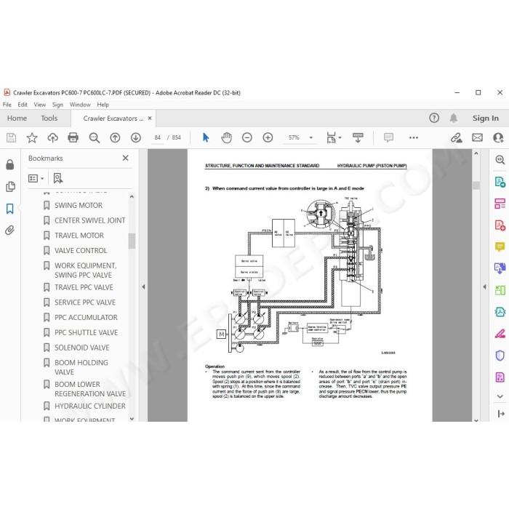
Task: Toggle the scrolling mode icon
Action: point(358,137)
